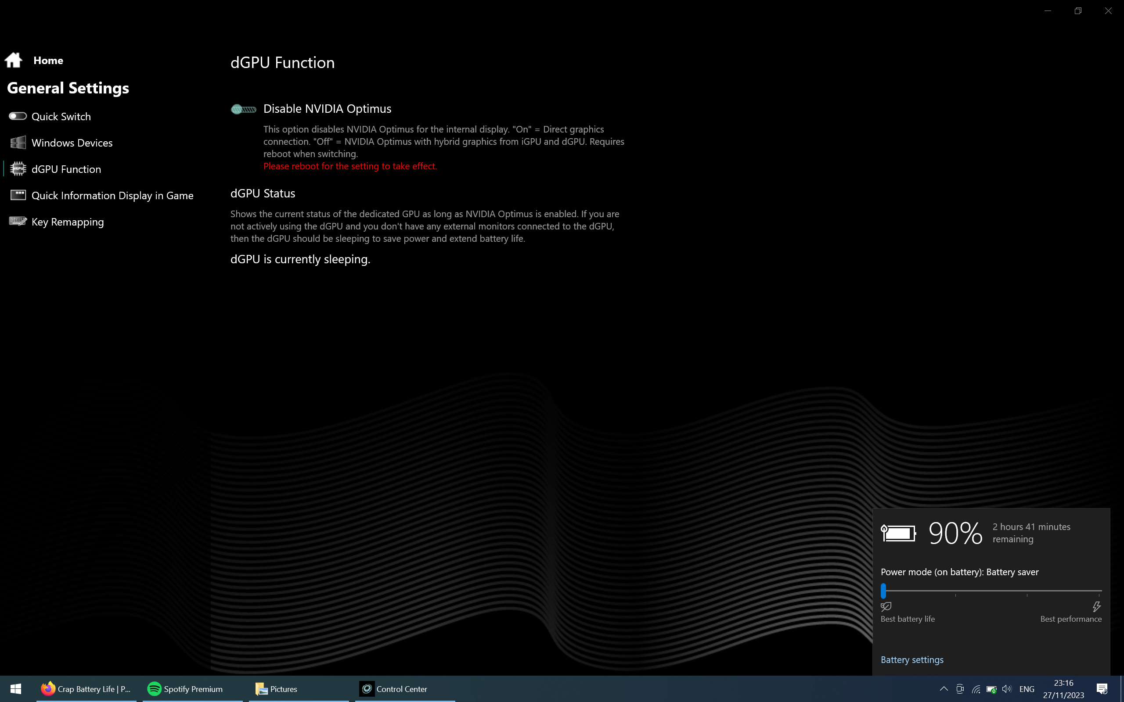Show hidden tray icons chevron
Viewport: 1124px width, 702px height.
pos(944,689)
